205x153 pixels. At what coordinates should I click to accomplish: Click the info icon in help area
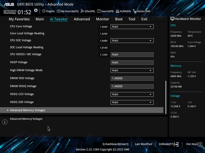(x=5, y=122)
